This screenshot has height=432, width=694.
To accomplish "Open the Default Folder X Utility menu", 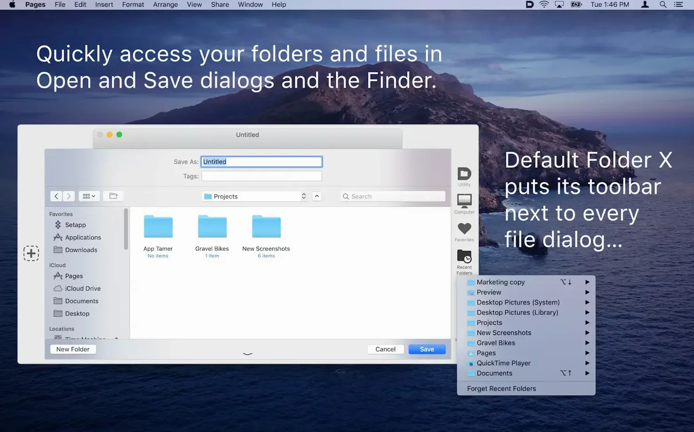I will pos(464,176).
